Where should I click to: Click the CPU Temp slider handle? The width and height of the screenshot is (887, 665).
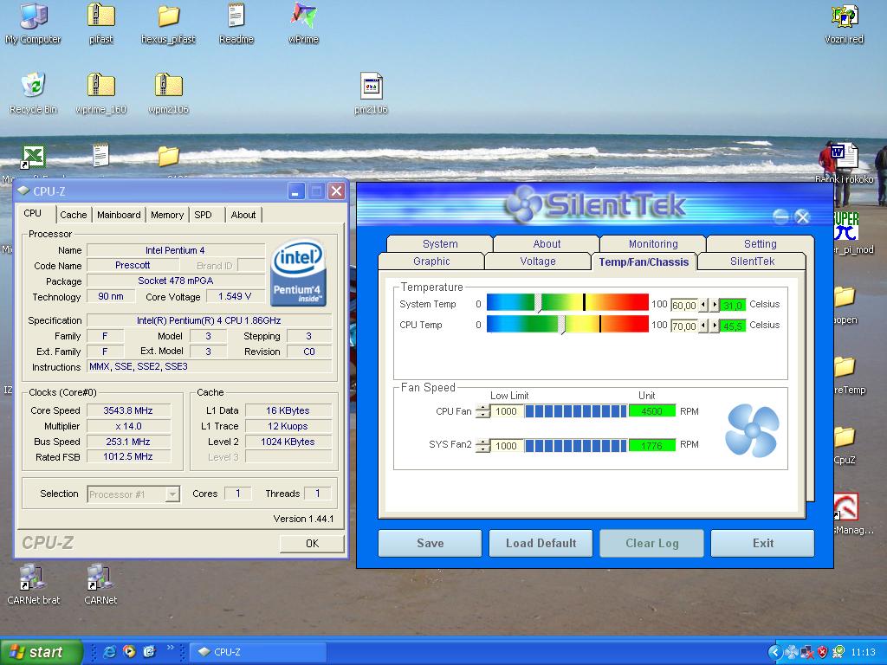(x=561, y=325)
